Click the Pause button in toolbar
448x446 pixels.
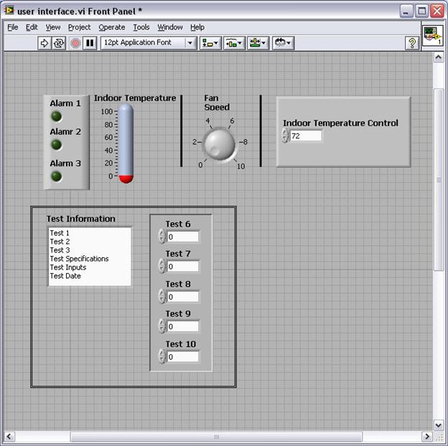click(x=90, y=43)
